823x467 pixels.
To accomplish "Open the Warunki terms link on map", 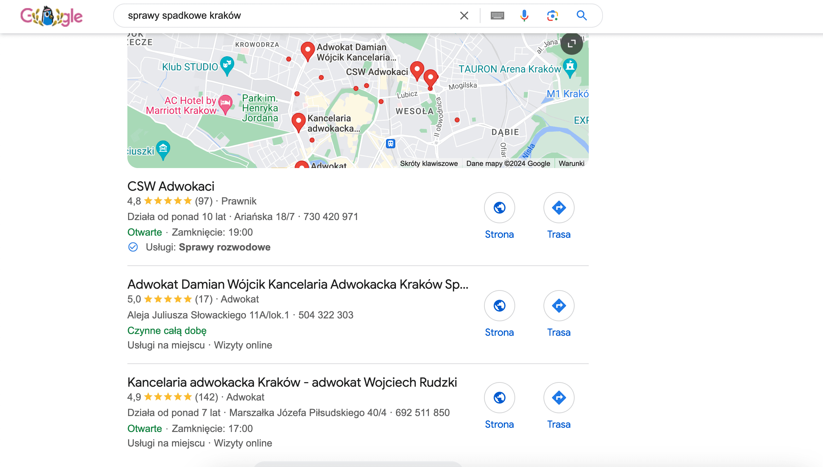I will coord(571,163).
